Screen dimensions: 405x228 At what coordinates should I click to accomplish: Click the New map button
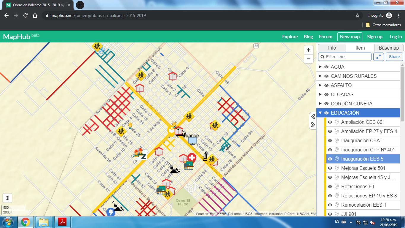[x=350, y=37]
